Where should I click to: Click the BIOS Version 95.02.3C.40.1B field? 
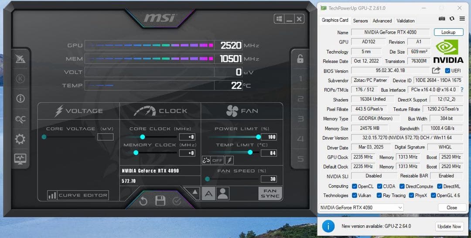tap(390, 71)
